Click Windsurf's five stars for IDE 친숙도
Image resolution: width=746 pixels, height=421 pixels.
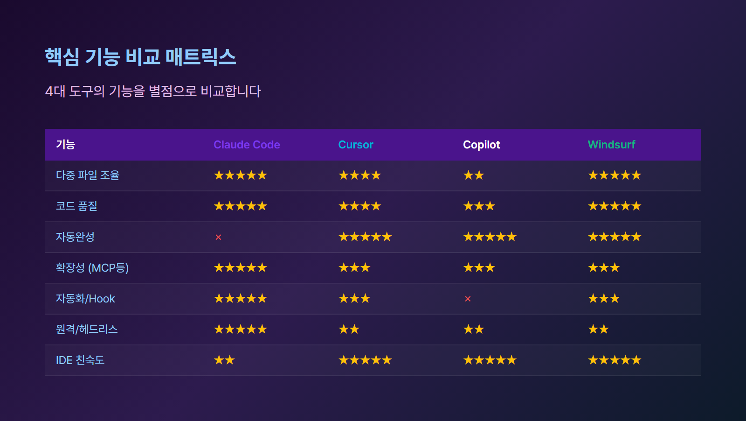(615, 360)
